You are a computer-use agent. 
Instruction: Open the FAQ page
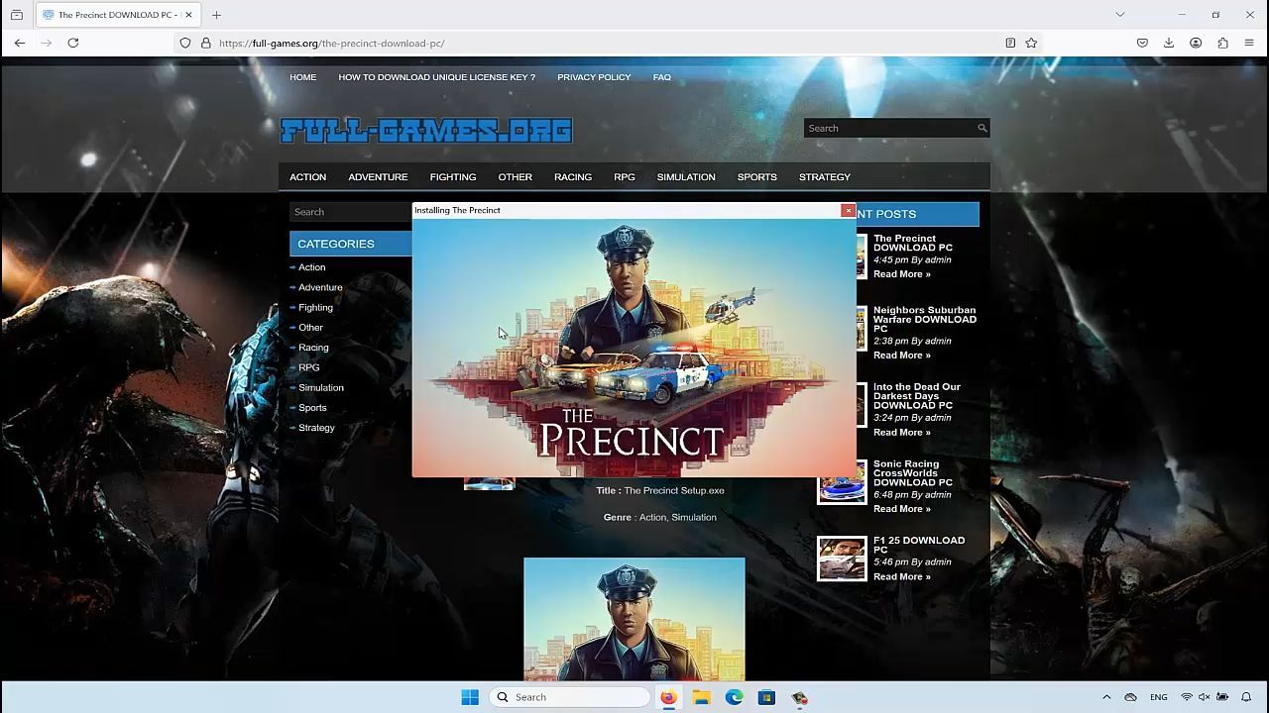662,77
